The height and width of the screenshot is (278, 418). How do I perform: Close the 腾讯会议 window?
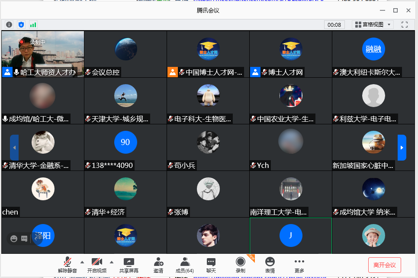[x=408, y=10]
